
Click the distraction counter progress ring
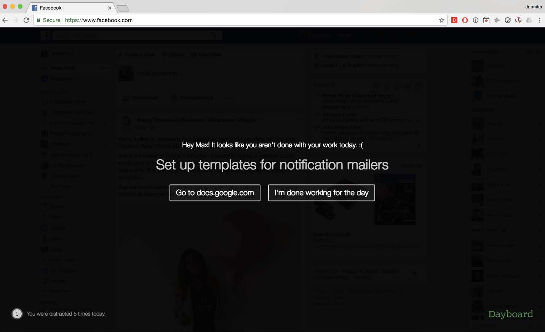click(x=17, y=314)
